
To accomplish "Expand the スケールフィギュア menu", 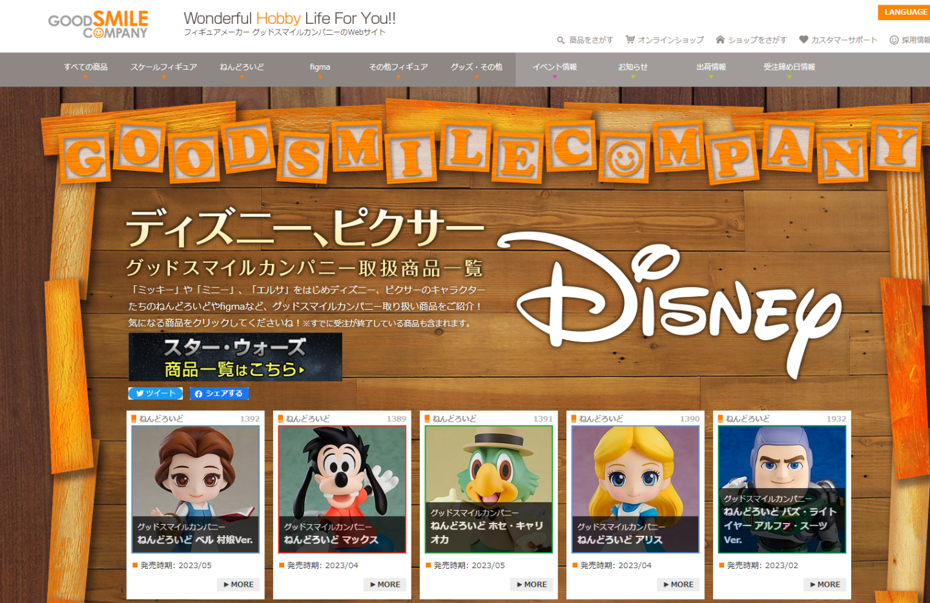I will tap(163, 67).
